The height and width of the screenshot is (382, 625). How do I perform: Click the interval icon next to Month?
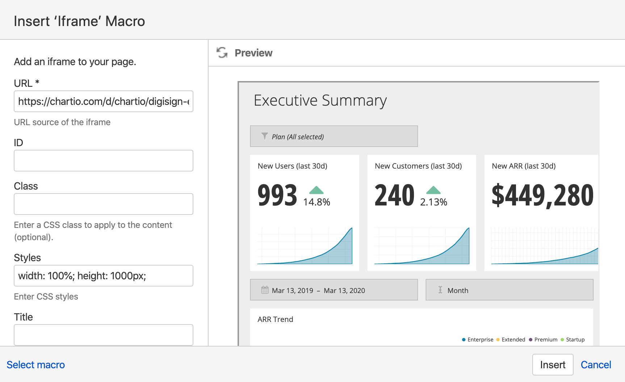coord(440,290)
